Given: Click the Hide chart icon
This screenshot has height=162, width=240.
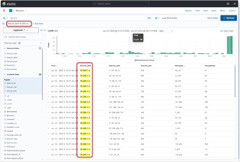Looking at the screenshot, I should (221, 31).
